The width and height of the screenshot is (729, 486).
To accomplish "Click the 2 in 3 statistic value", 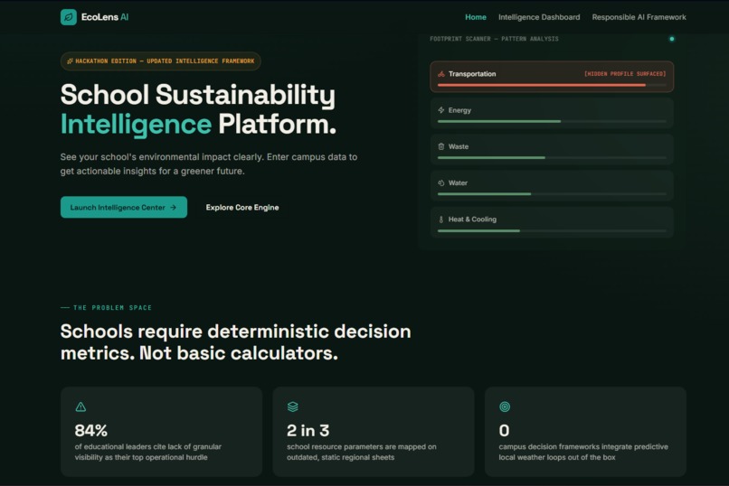I will point(308,430).
